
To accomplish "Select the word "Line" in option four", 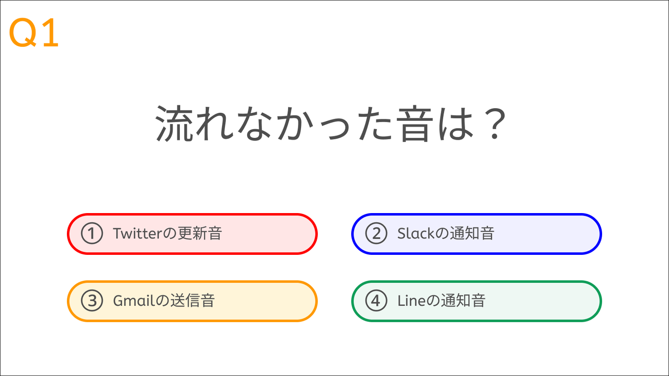I will [411, 301].
